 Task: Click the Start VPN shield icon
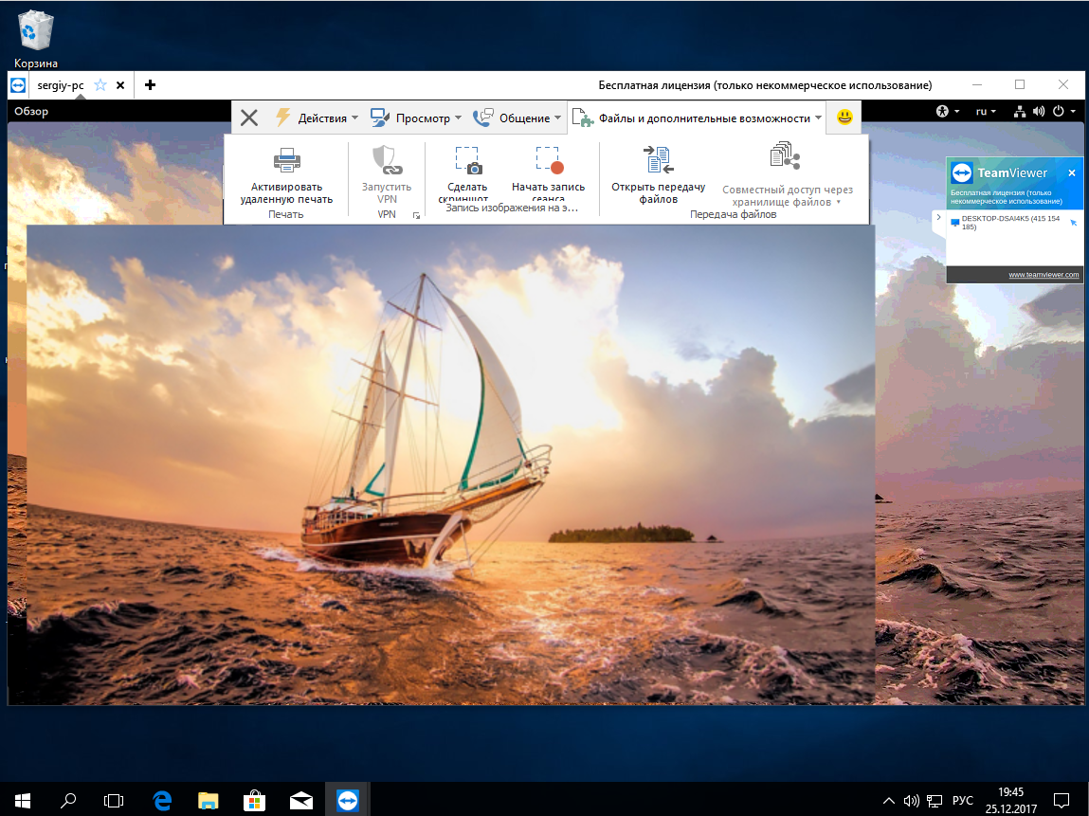pyautogui.click(x=387, y=160)
